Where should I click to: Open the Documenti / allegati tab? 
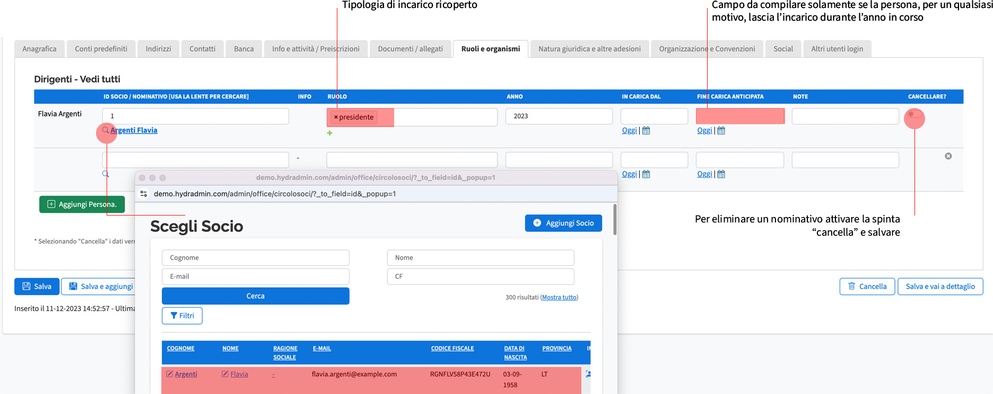410,49
